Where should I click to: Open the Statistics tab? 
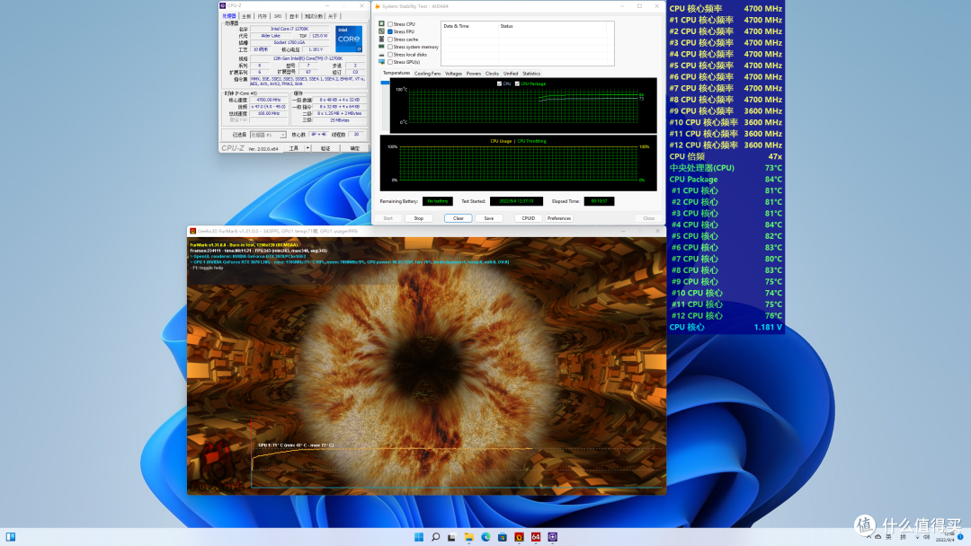point(531,74)
